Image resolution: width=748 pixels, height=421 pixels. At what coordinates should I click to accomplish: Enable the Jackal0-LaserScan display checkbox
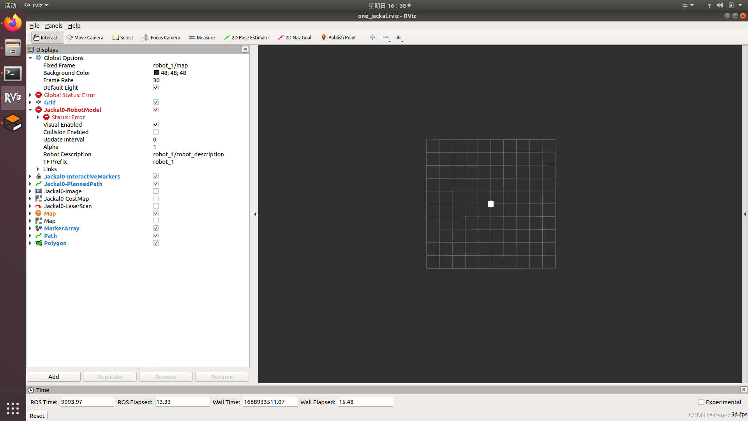[x=156, y=206]
